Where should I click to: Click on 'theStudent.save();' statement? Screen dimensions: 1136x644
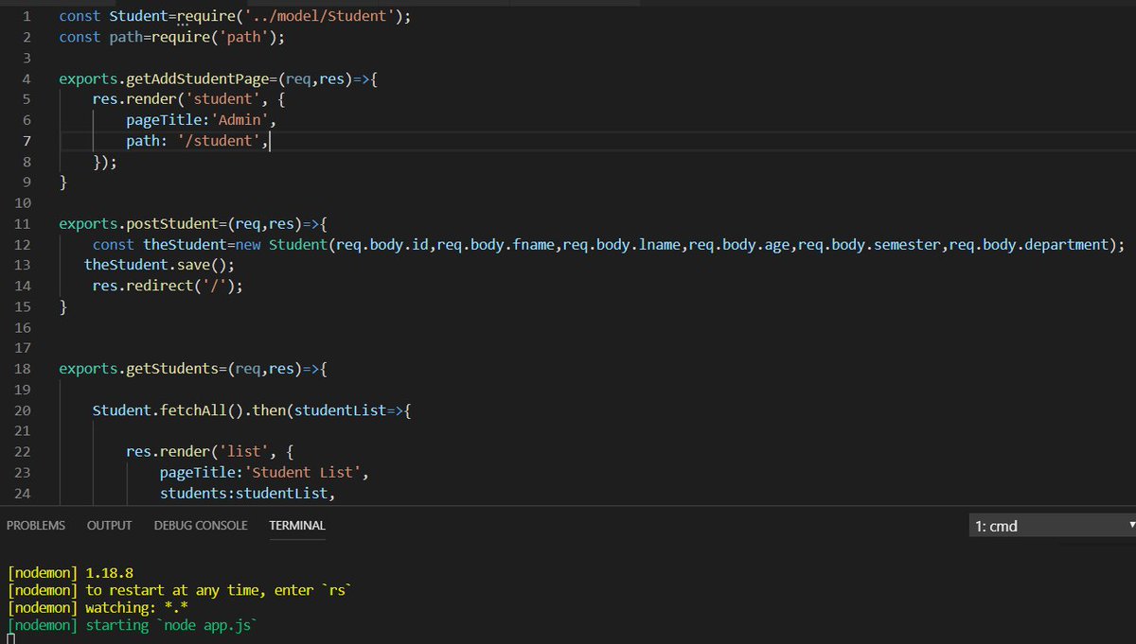pyautogui.click(x=159, y=265)
